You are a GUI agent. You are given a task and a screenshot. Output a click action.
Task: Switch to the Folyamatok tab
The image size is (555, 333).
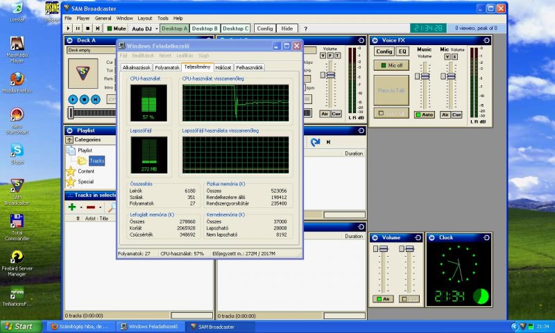click(x=167, y=68)
